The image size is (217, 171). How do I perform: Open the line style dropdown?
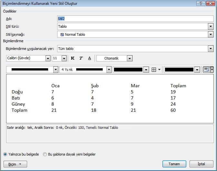click(x=56, y=70)
